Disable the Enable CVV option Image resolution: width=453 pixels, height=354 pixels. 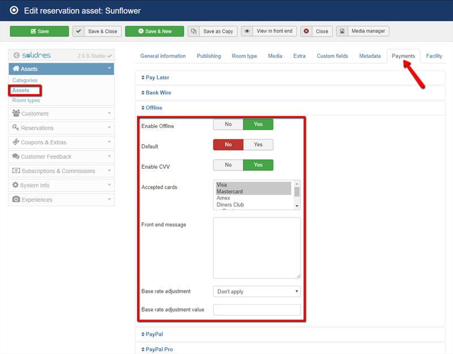pos(228,165)
